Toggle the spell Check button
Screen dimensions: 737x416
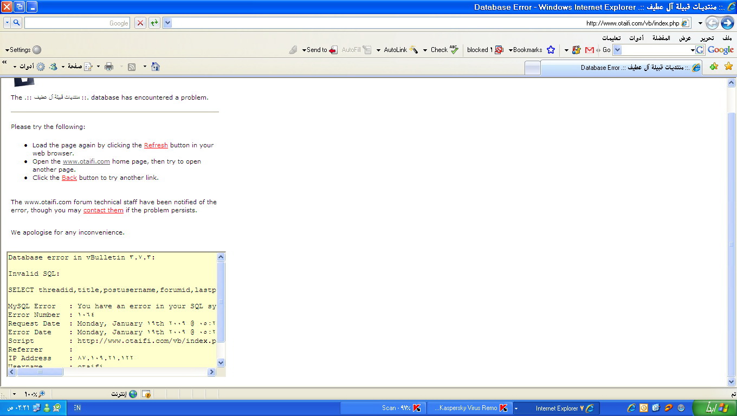444,50
